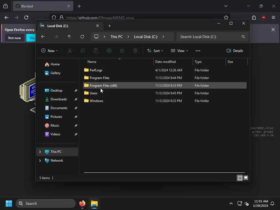The width and height of the screenshot is (280, 210).
Task: Click the chevron before This PC breadcrumb
Action: pyautogui.click(x=104, y=37)
